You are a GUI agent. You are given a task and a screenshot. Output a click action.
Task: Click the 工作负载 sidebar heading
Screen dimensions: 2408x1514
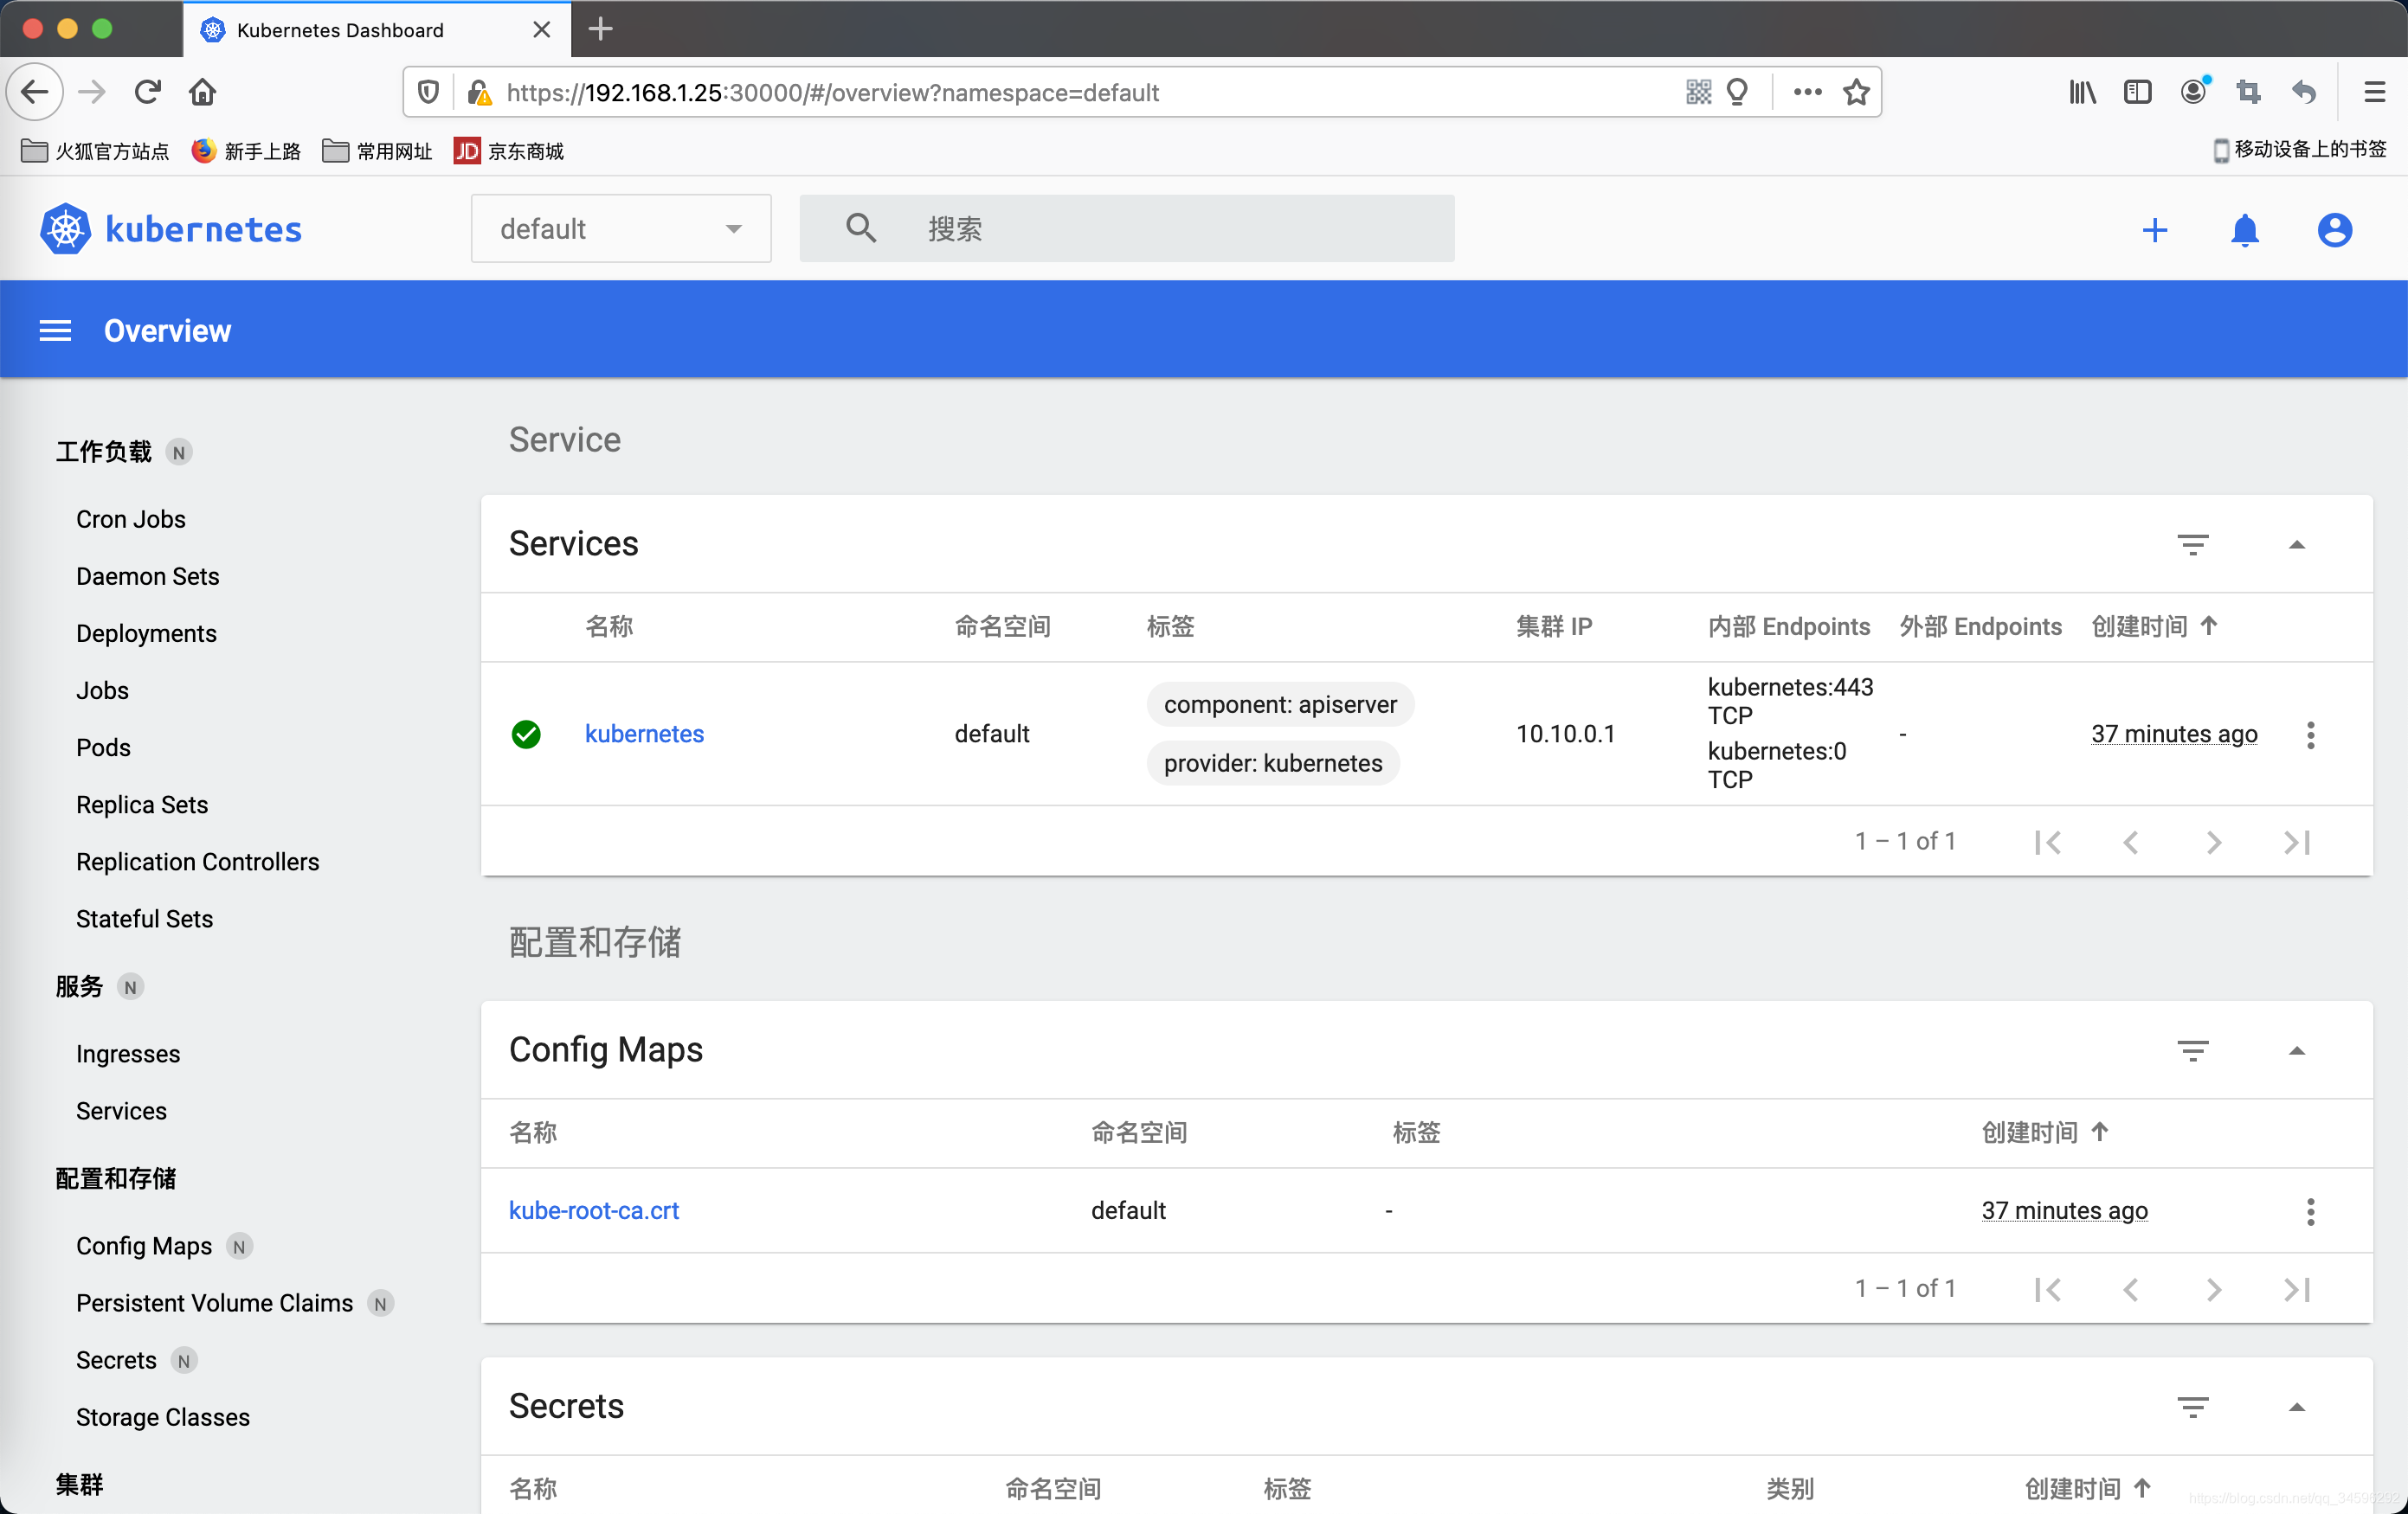click(104, 452)
